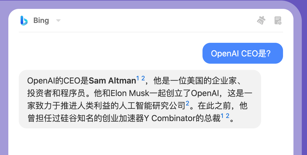The width and height of the screenshot is (307, 155).
Task: Click "OpenAI" at the start of the answer
Action: coord(41,80)
